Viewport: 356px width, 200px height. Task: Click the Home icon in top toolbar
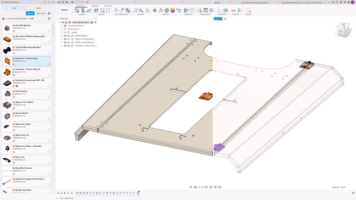[59, 2]
